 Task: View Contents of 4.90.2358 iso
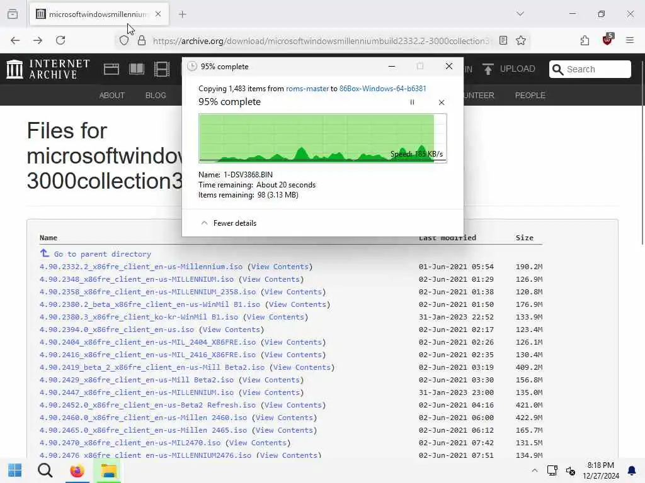click(x=293, y=292)
